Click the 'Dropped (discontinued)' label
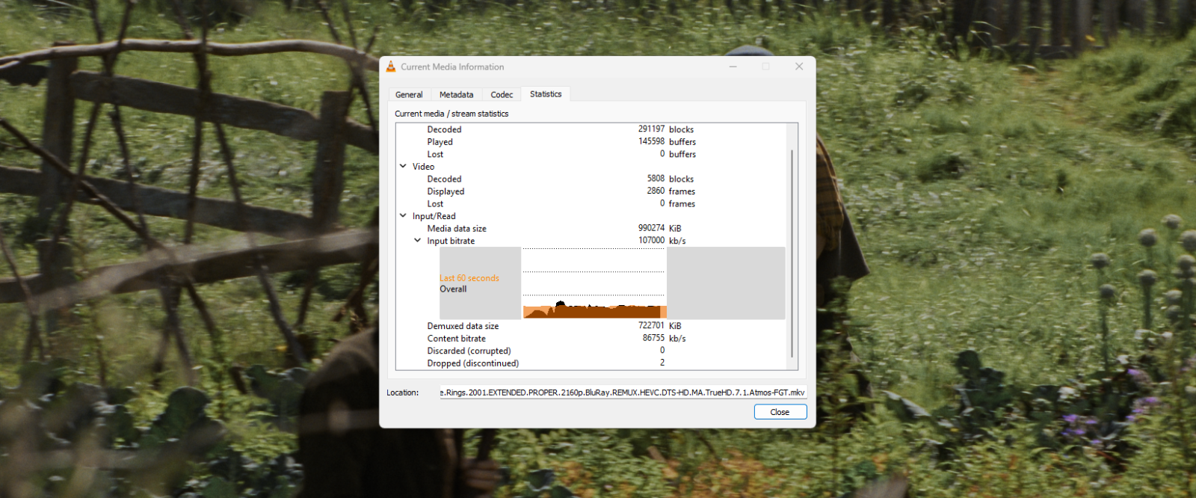 (x=472, y=363)
